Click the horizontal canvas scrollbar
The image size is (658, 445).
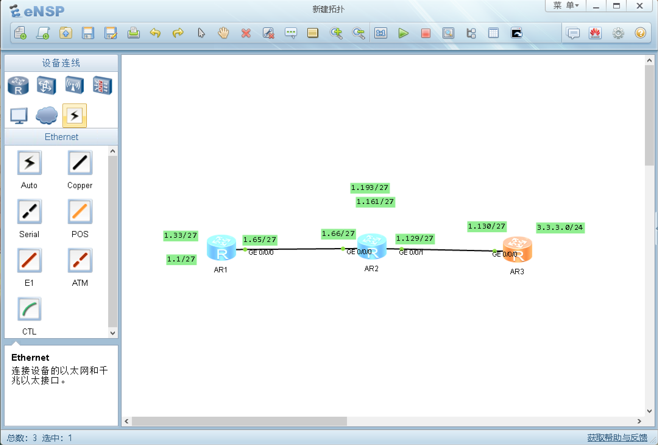click(x=239, y=421)
